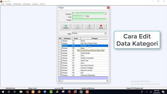The height and width of the screenshot is (94, 167).
Task: Open File Explorer from taskbar
Action: pyautogui.click(x=21, y=92)
